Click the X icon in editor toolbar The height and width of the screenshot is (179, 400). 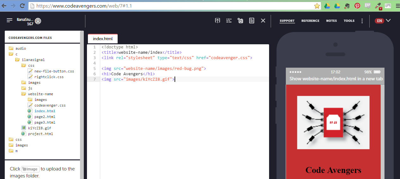(x=263, y=21)
